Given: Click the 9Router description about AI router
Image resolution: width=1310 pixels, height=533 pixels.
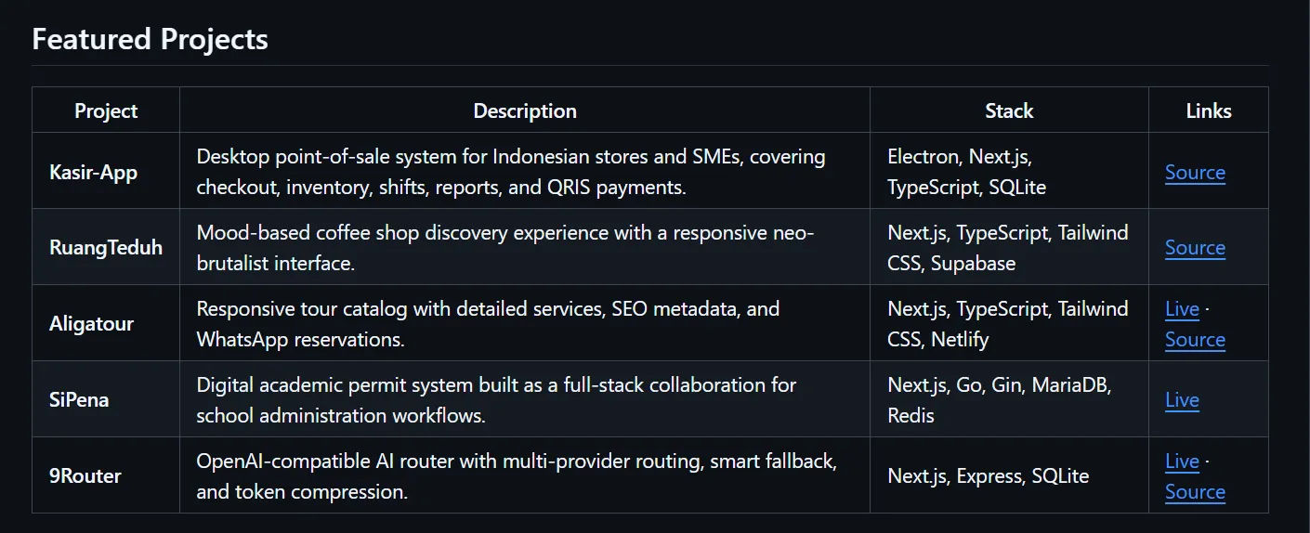Looking at the screenshot, I should coord(517,476).
